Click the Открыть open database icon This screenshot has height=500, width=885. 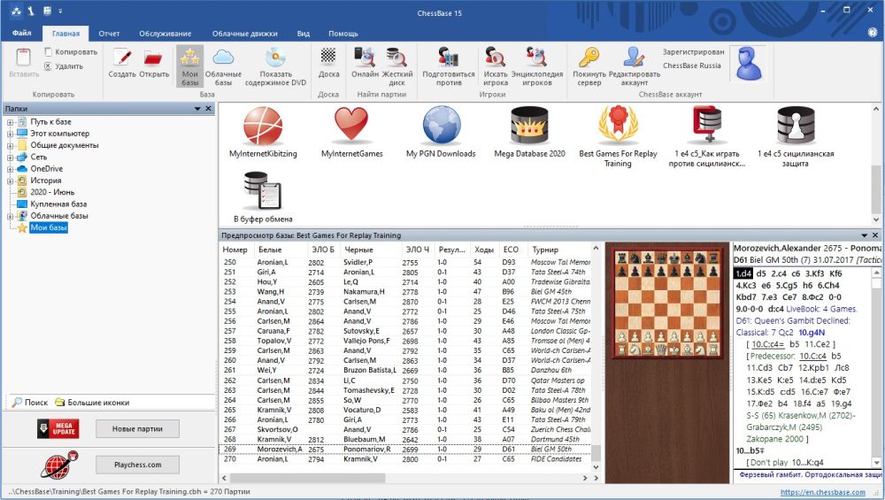tap(153, 58)
